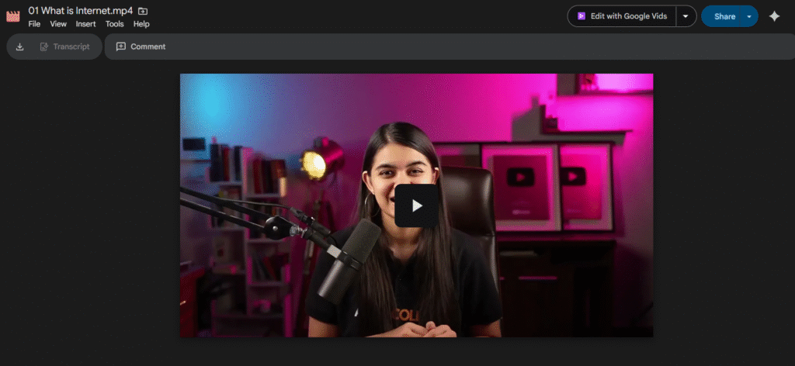Open the Help menu
Screen dimensions: 795x366
pyautogui.click(x=141, y=24)
